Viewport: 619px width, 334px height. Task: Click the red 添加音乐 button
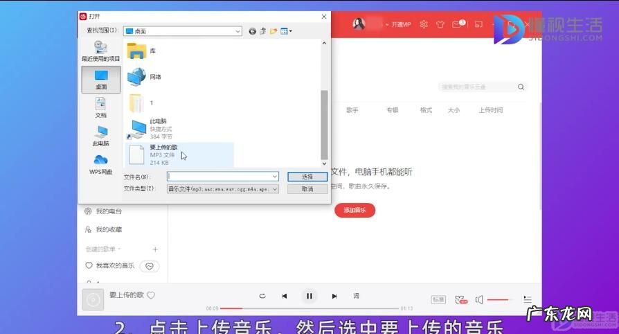(355, 210)
